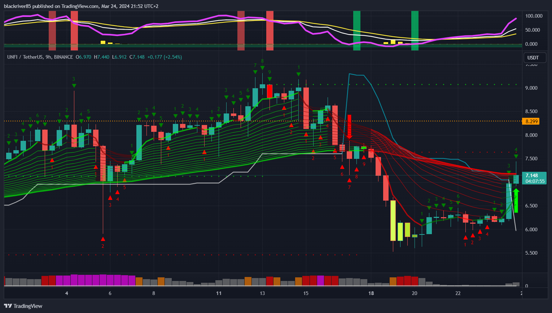Click the 8.000 price scale value
The height and width of the screenshot is (313, 552).
(531, 135)
